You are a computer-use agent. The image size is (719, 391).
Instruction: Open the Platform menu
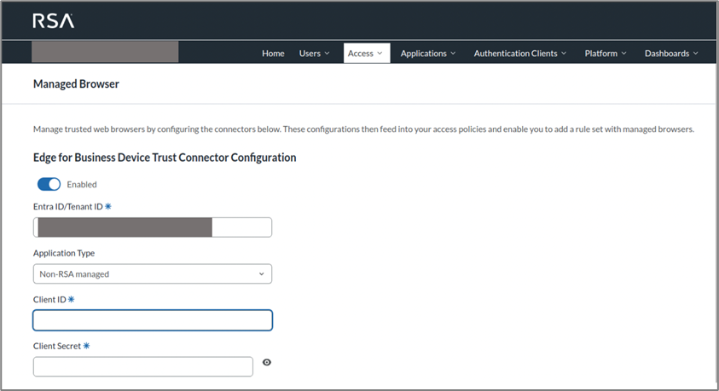606,53
